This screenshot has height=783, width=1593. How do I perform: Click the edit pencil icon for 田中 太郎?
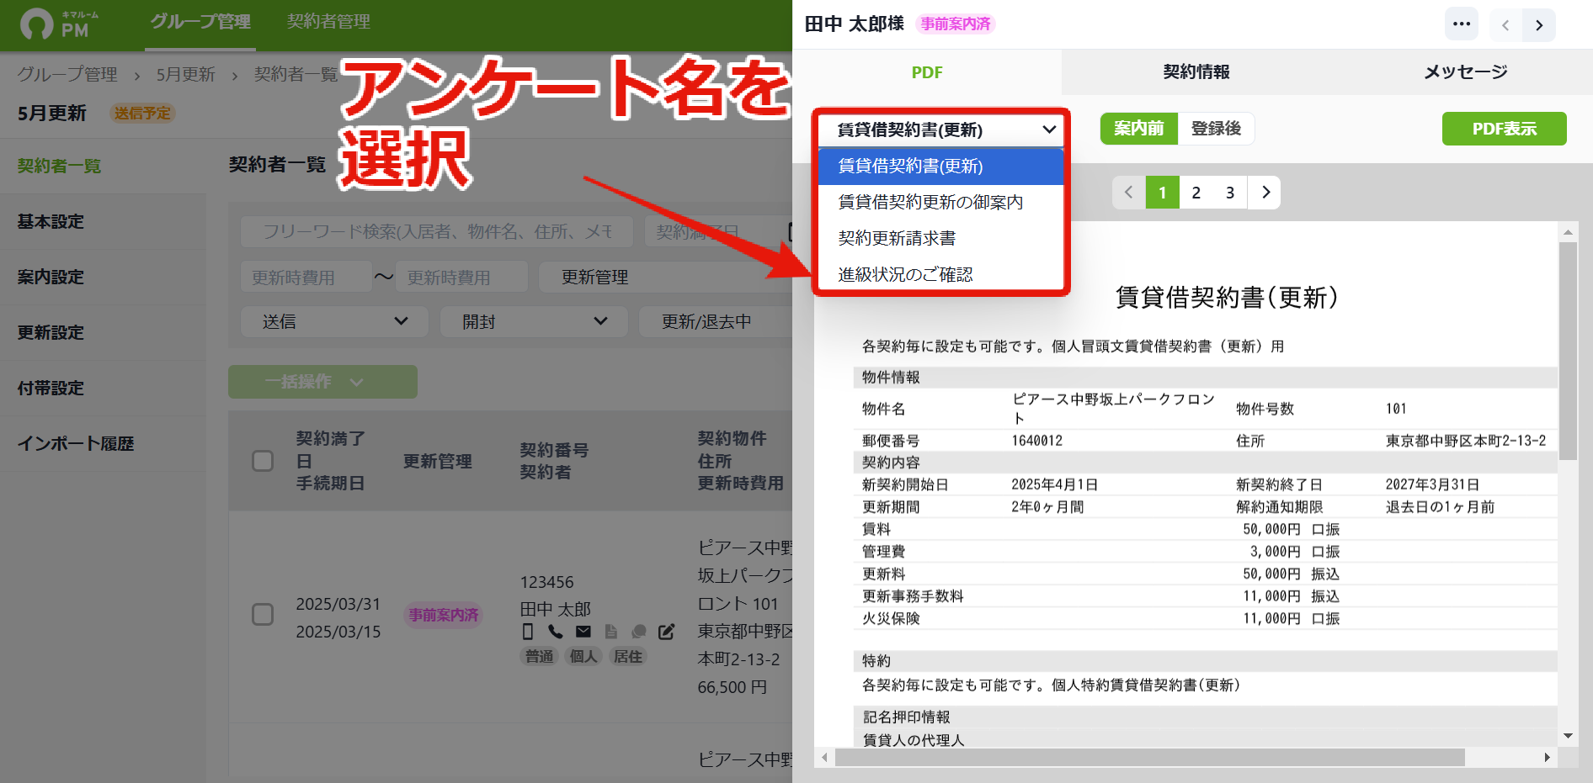coord(667,632)
